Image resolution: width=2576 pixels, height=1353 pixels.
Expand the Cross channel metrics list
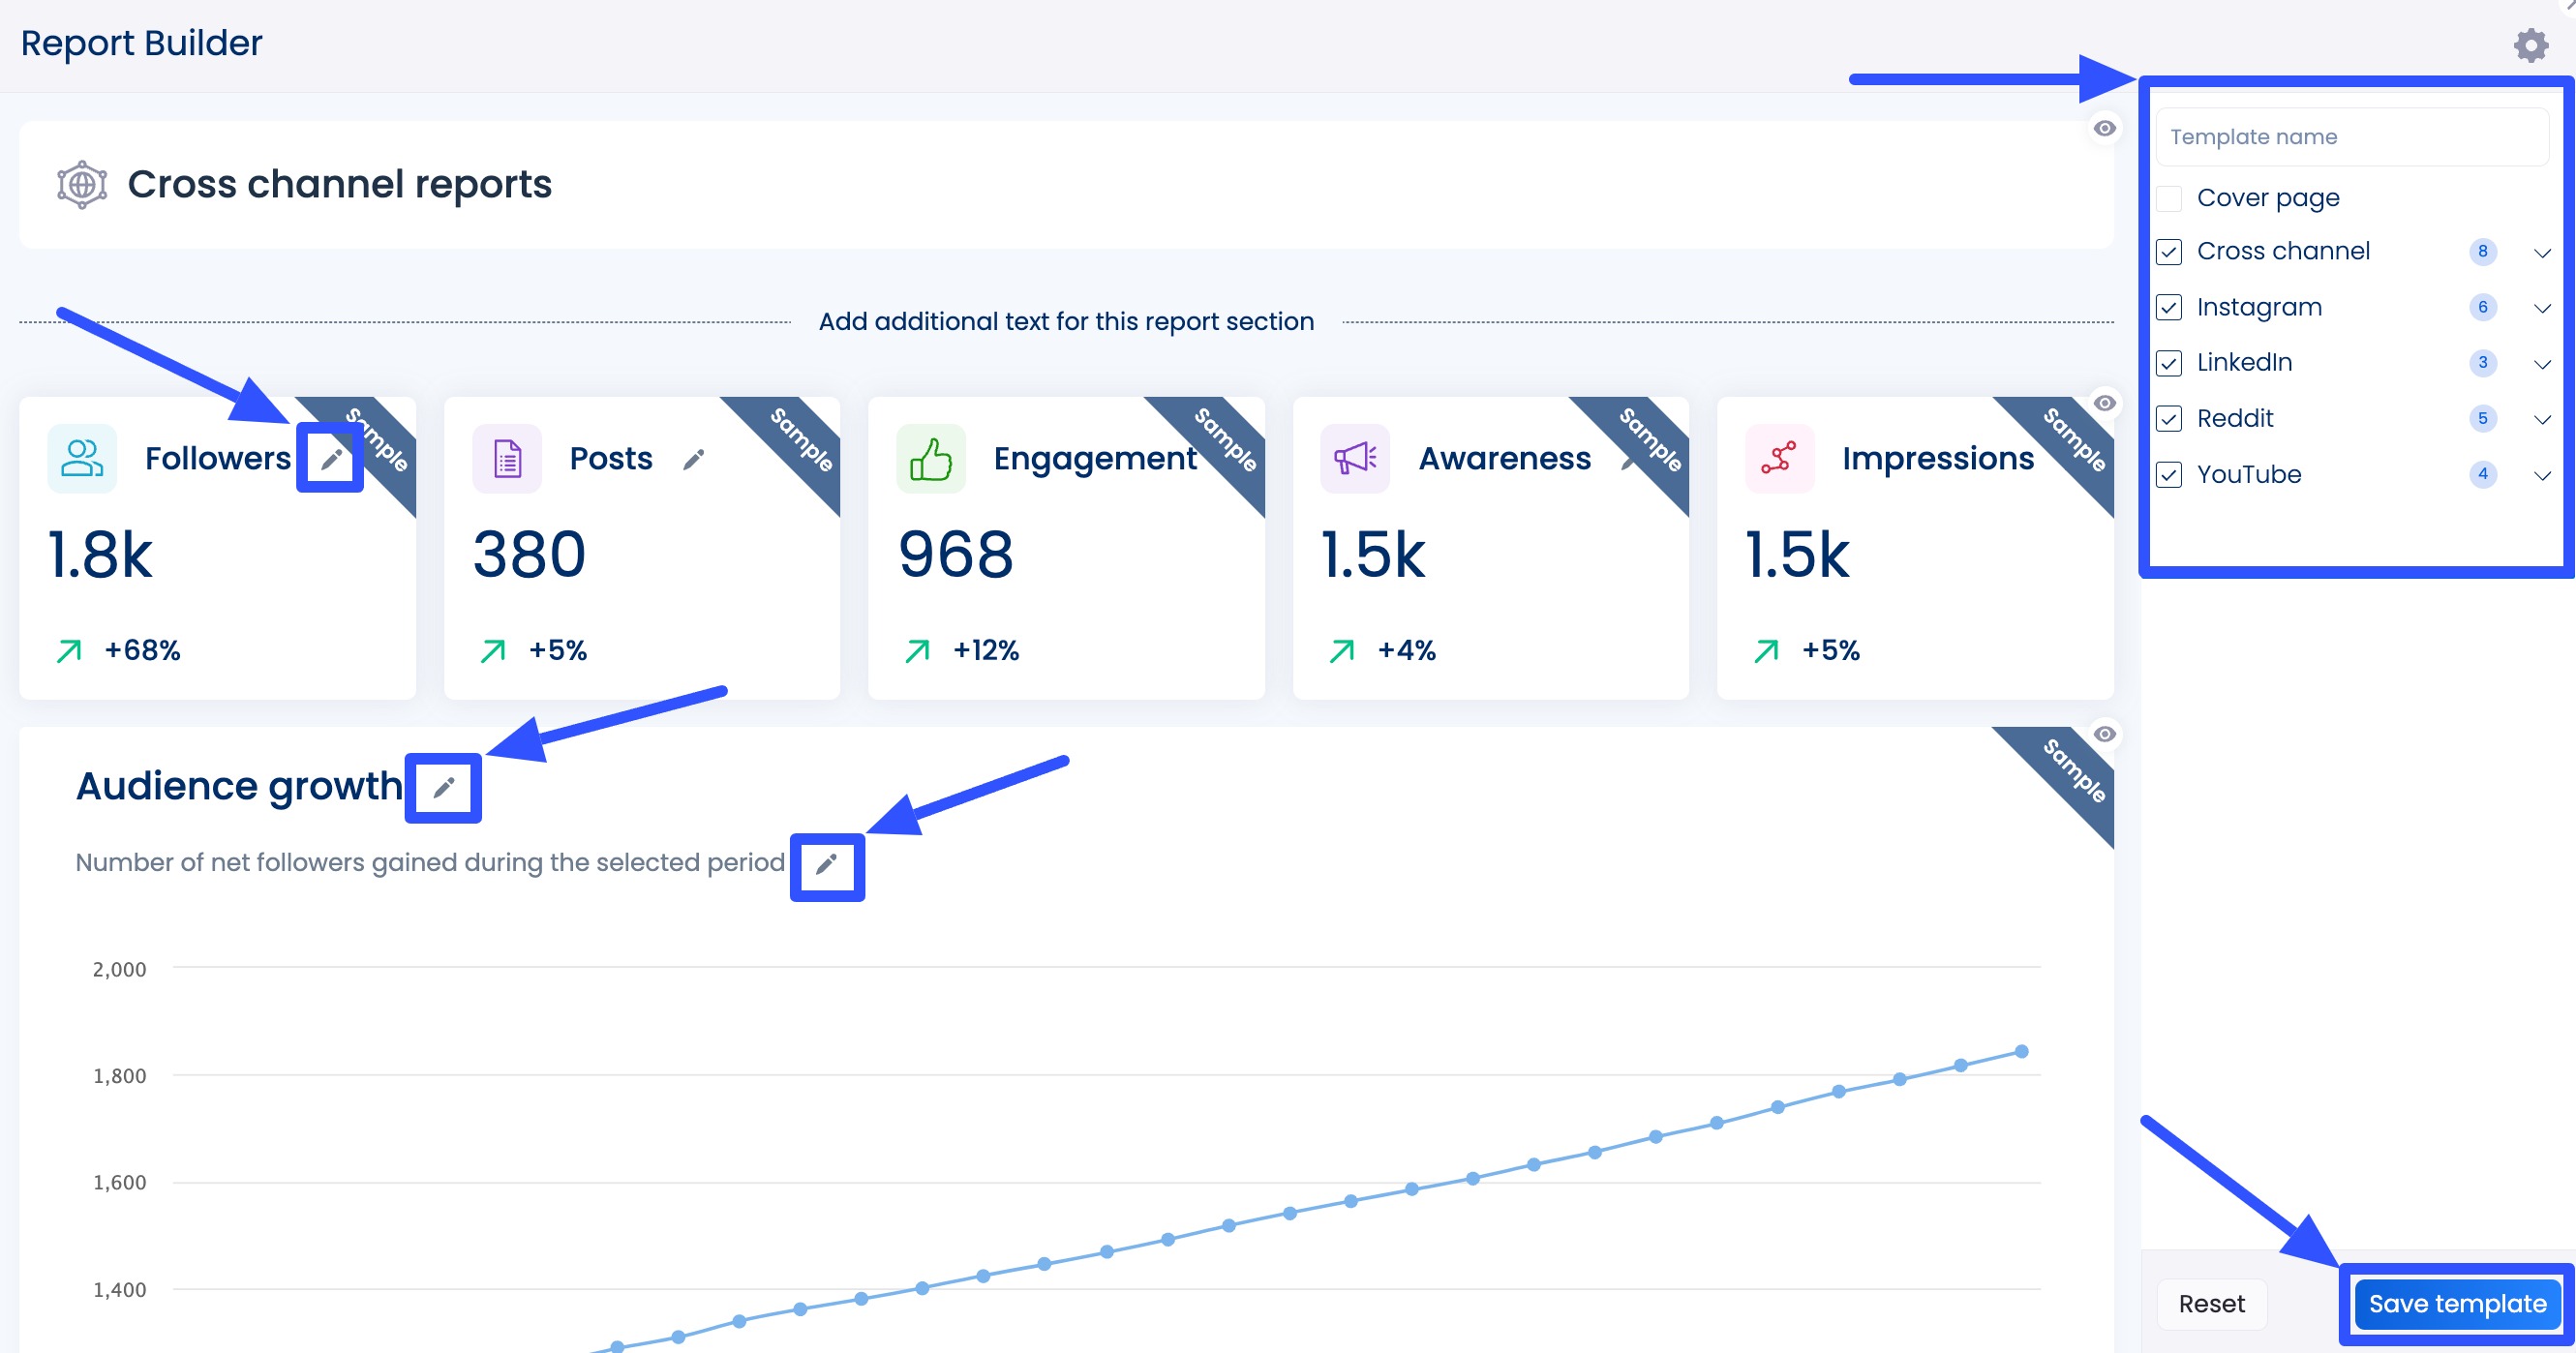(2543, 252)
